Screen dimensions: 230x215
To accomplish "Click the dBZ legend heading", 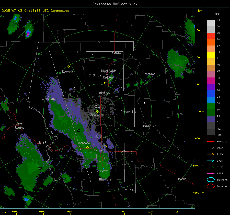I will click(217, 14).
